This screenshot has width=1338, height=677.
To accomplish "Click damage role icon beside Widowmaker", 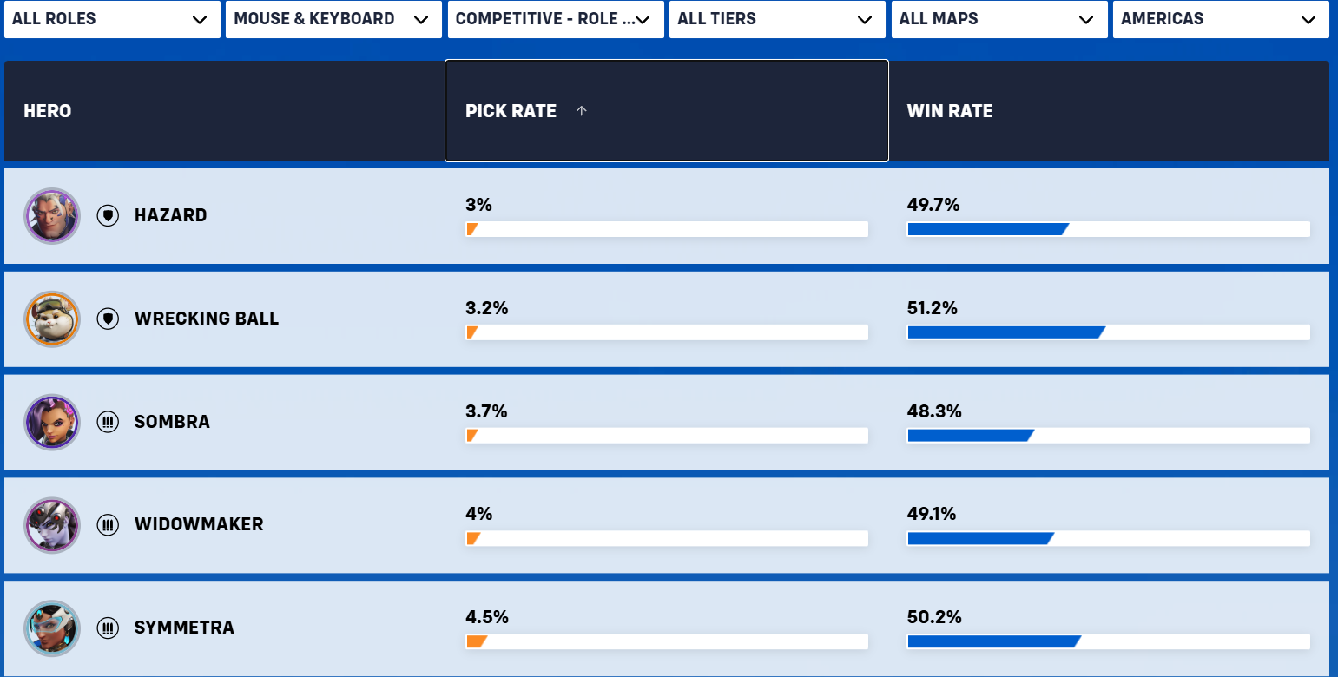I will (108, 525).
